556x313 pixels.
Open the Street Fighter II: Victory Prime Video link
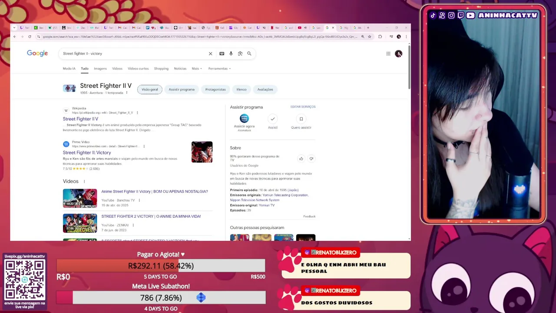(x=87, y=153)
